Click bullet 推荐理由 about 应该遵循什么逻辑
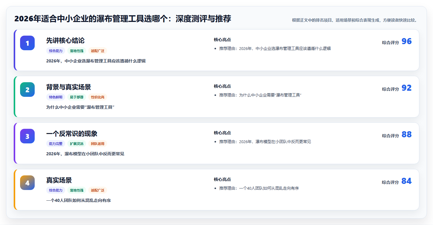Screen dimensions: 433x225 click(275, 48)
